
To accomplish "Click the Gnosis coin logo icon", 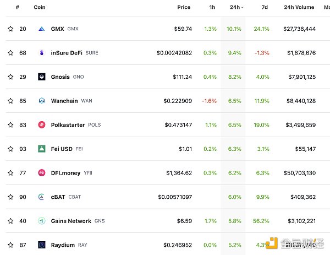I will coord(41,77).
